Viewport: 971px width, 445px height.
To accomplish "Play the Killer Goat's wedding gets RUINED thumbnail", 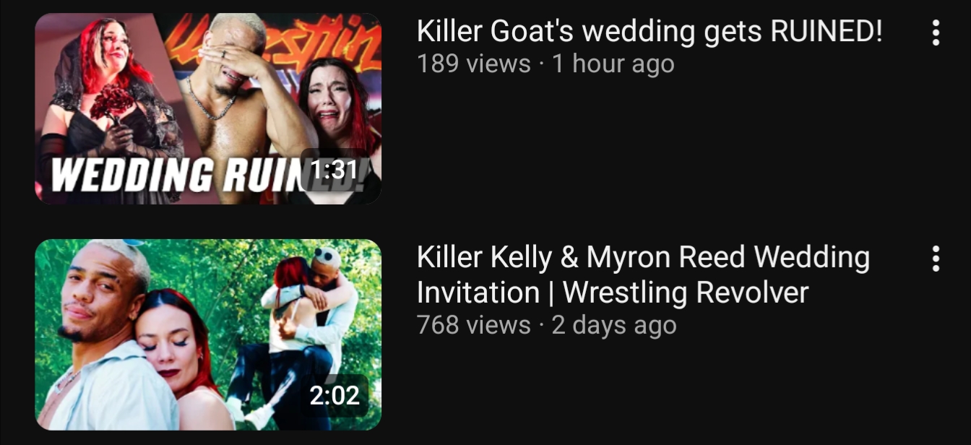I will pos(208,109).
